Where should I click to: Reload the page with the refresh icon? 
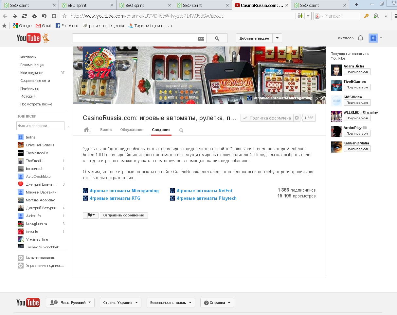click(25, 16)
